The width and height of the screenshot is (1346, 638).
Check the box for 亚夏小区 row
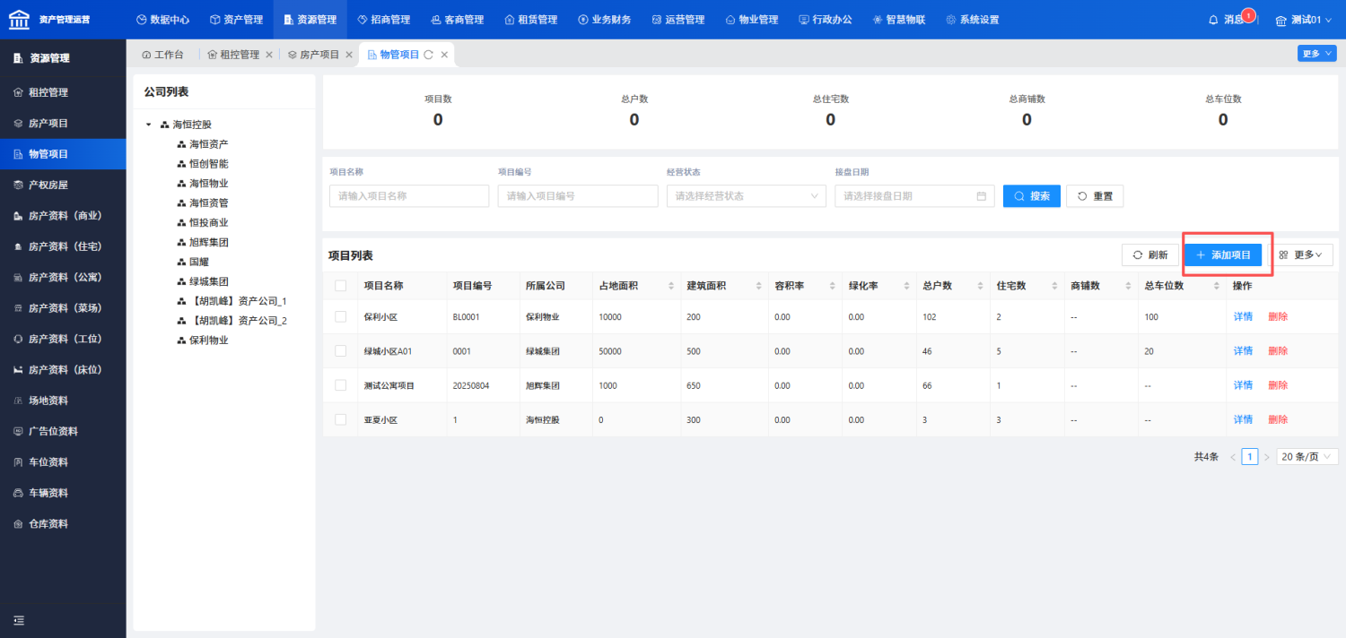coord(340,419)
